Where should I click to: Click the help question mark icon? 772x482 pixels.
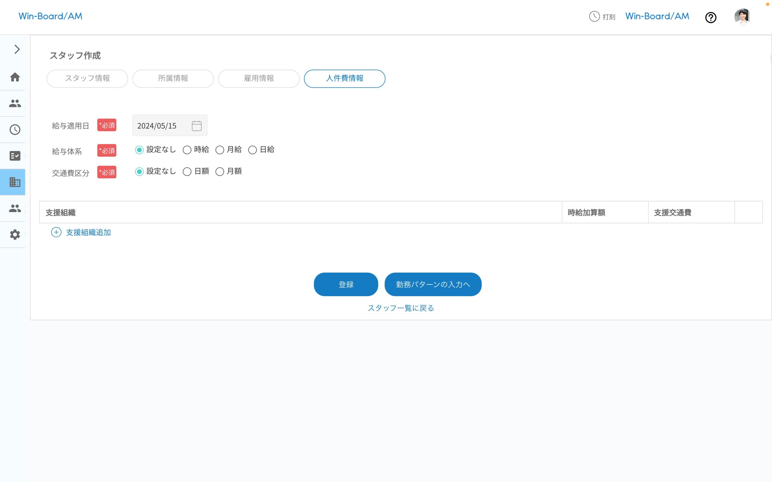click(710, 17)
